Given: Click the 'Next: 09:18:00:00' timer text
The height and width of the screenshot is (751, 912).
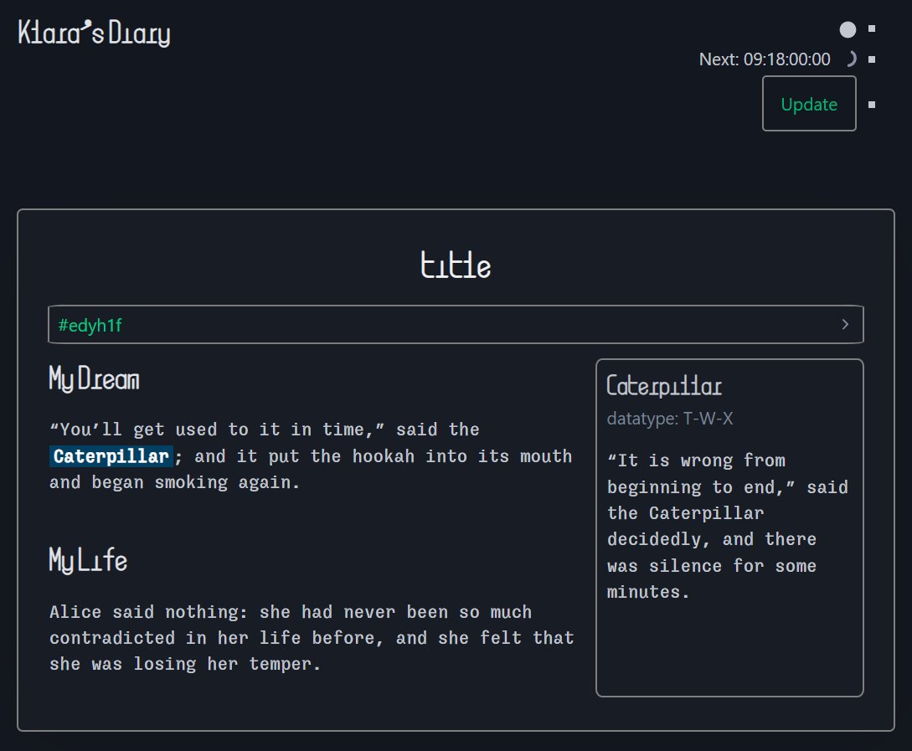Looking at the screenshot, I should coord(765,59).
